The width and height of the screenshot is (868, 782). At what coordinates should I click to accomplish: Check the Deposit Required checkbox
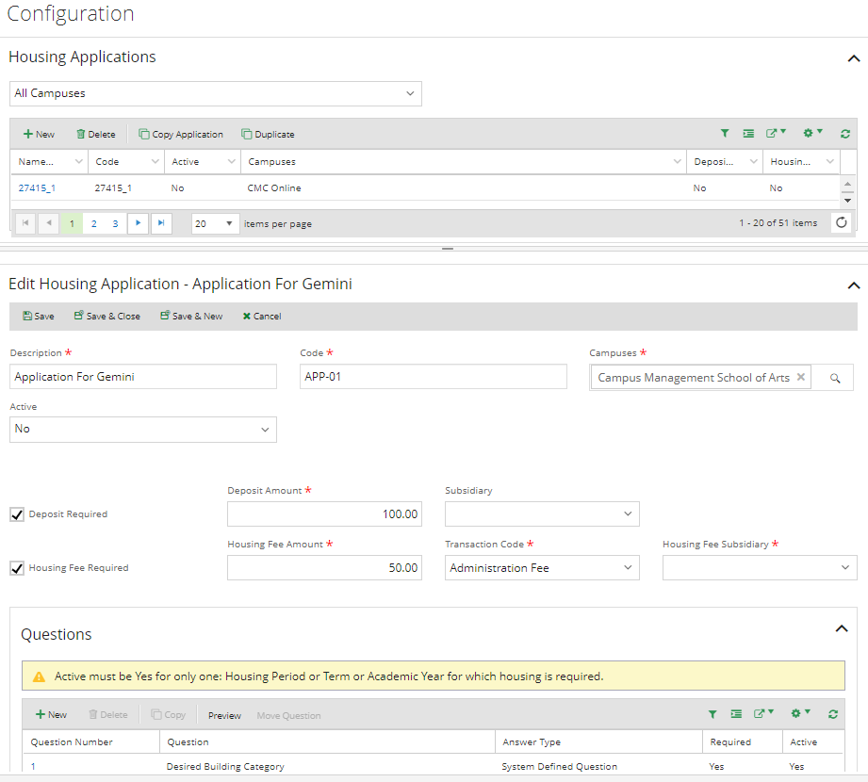point(16,513)
